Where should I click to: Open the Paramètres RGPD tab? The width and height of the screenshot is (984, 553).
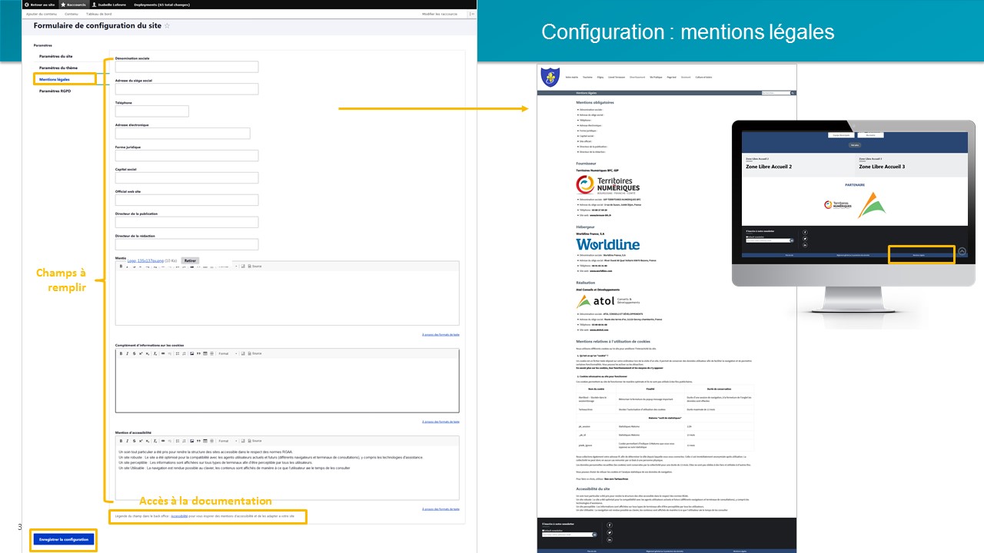57,91
